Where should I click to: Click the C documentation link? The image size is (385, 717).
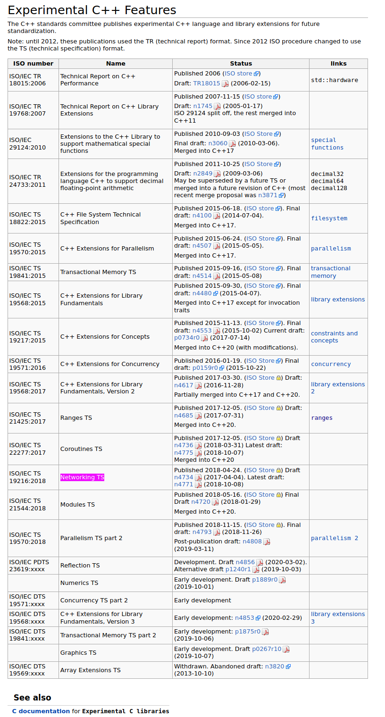[x=41, y=711]
